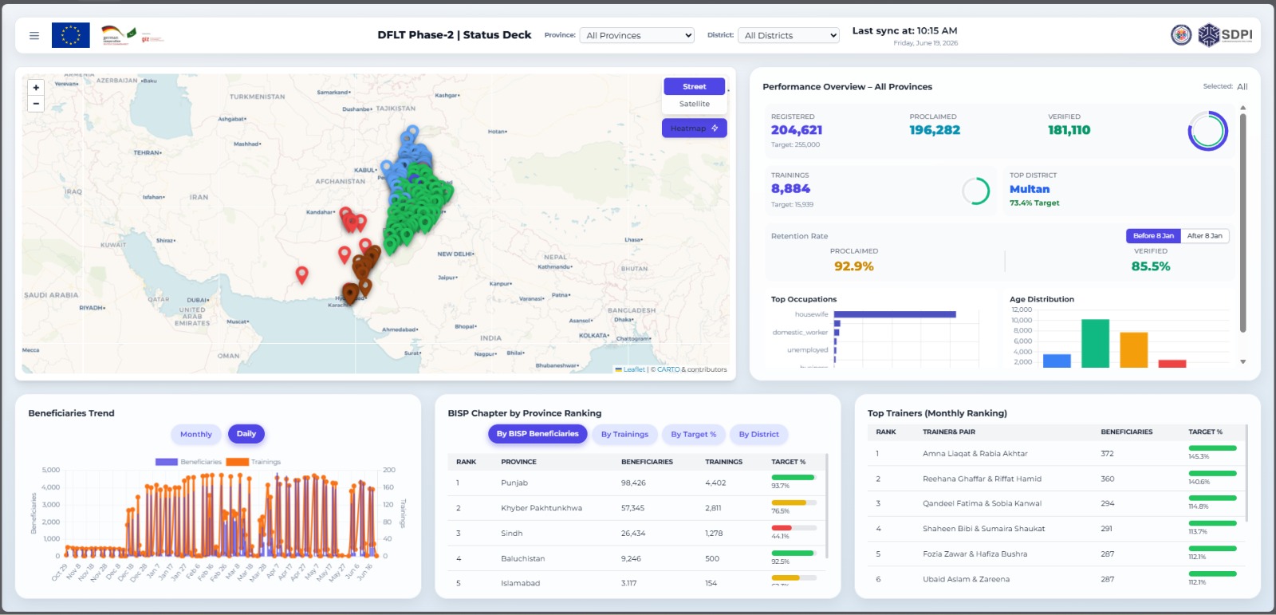Toggle Trainings series in trend legend
The height and width of the screenshot is (615, 1276).
pos(254,462)
